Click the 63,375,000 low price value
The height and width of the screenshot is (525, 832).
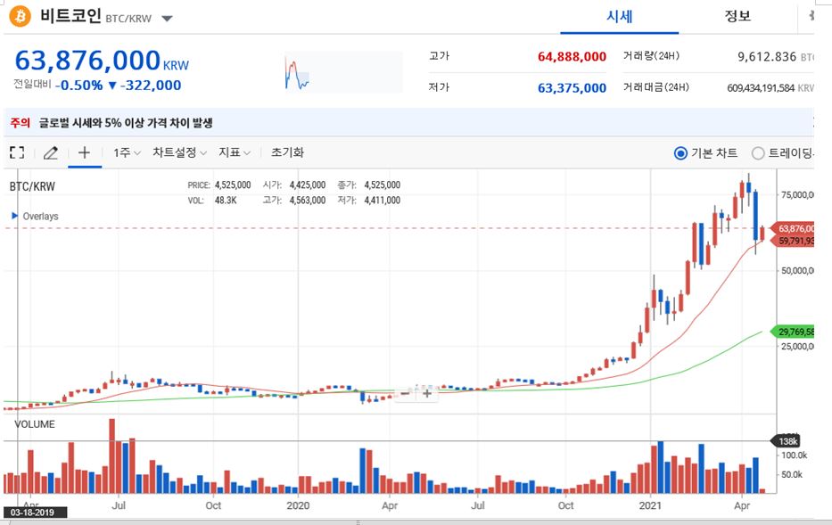[572, 88]
